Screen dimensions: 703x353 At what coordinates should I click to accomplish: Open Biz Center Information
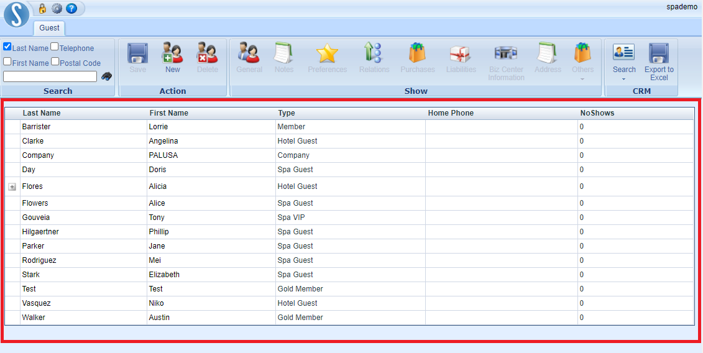point(506,62)
